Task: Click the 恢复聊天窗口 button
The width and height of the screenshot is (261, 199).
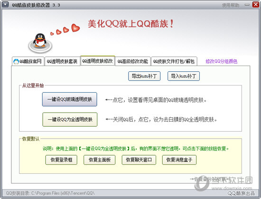Action: [139, 160]
